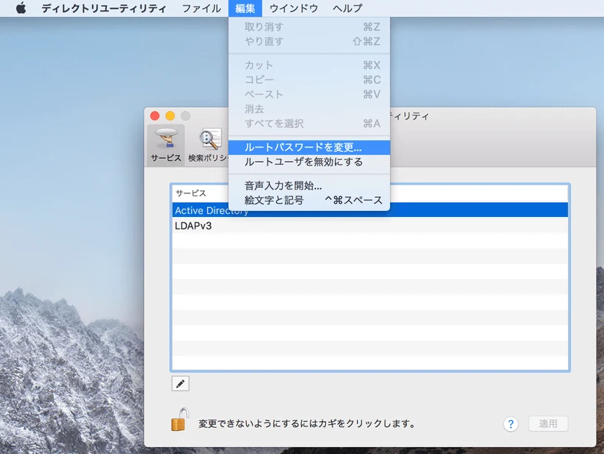Click the greyed 取り消す menu item
This screenshot has width=604, height=454.
(309, 27)
